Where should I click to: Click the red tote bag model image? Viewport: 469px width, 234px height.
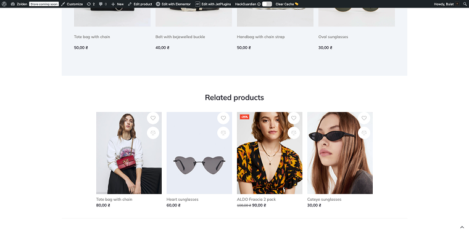[128, 153]
